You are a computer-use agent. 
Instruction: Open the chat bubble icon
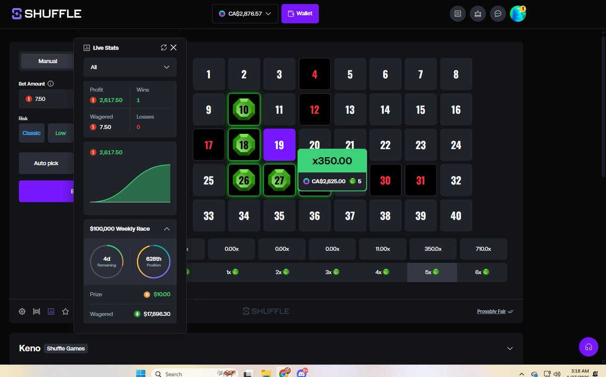[x=498, y=14]
